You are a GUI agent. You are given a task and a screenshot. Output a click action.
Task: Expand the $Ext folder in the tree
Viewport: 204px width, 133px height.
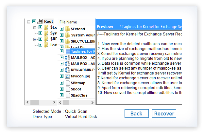[35, 28]
